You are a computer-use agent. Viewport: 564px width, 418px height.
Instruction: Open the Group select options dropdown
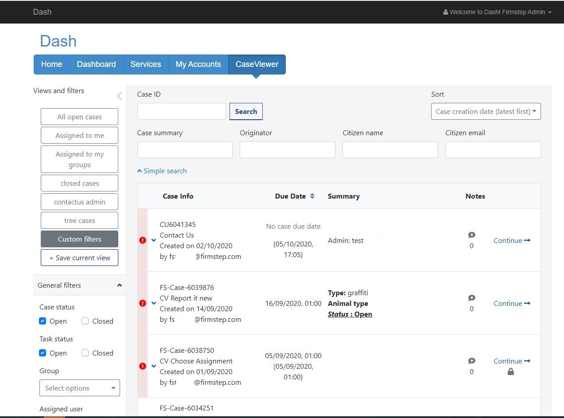(80, 388)
